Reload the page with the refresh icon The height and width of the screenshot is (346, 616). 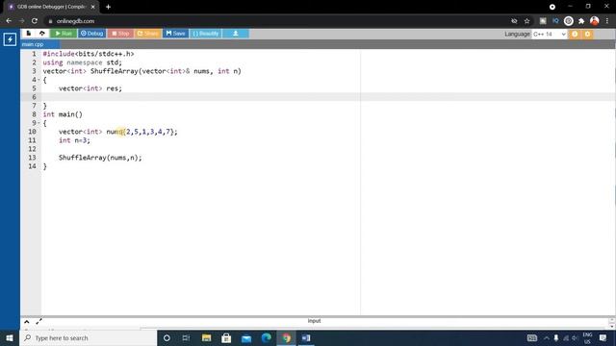pos(35,21)
